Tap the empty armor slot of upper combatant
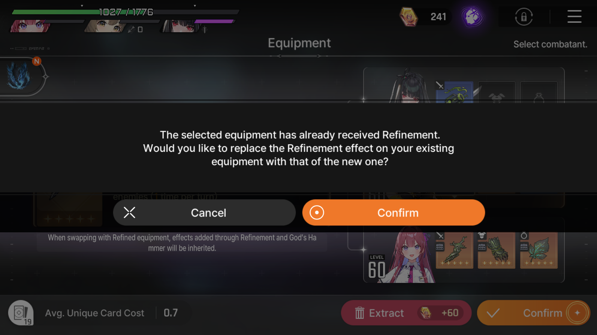 [x=497, y=92]
